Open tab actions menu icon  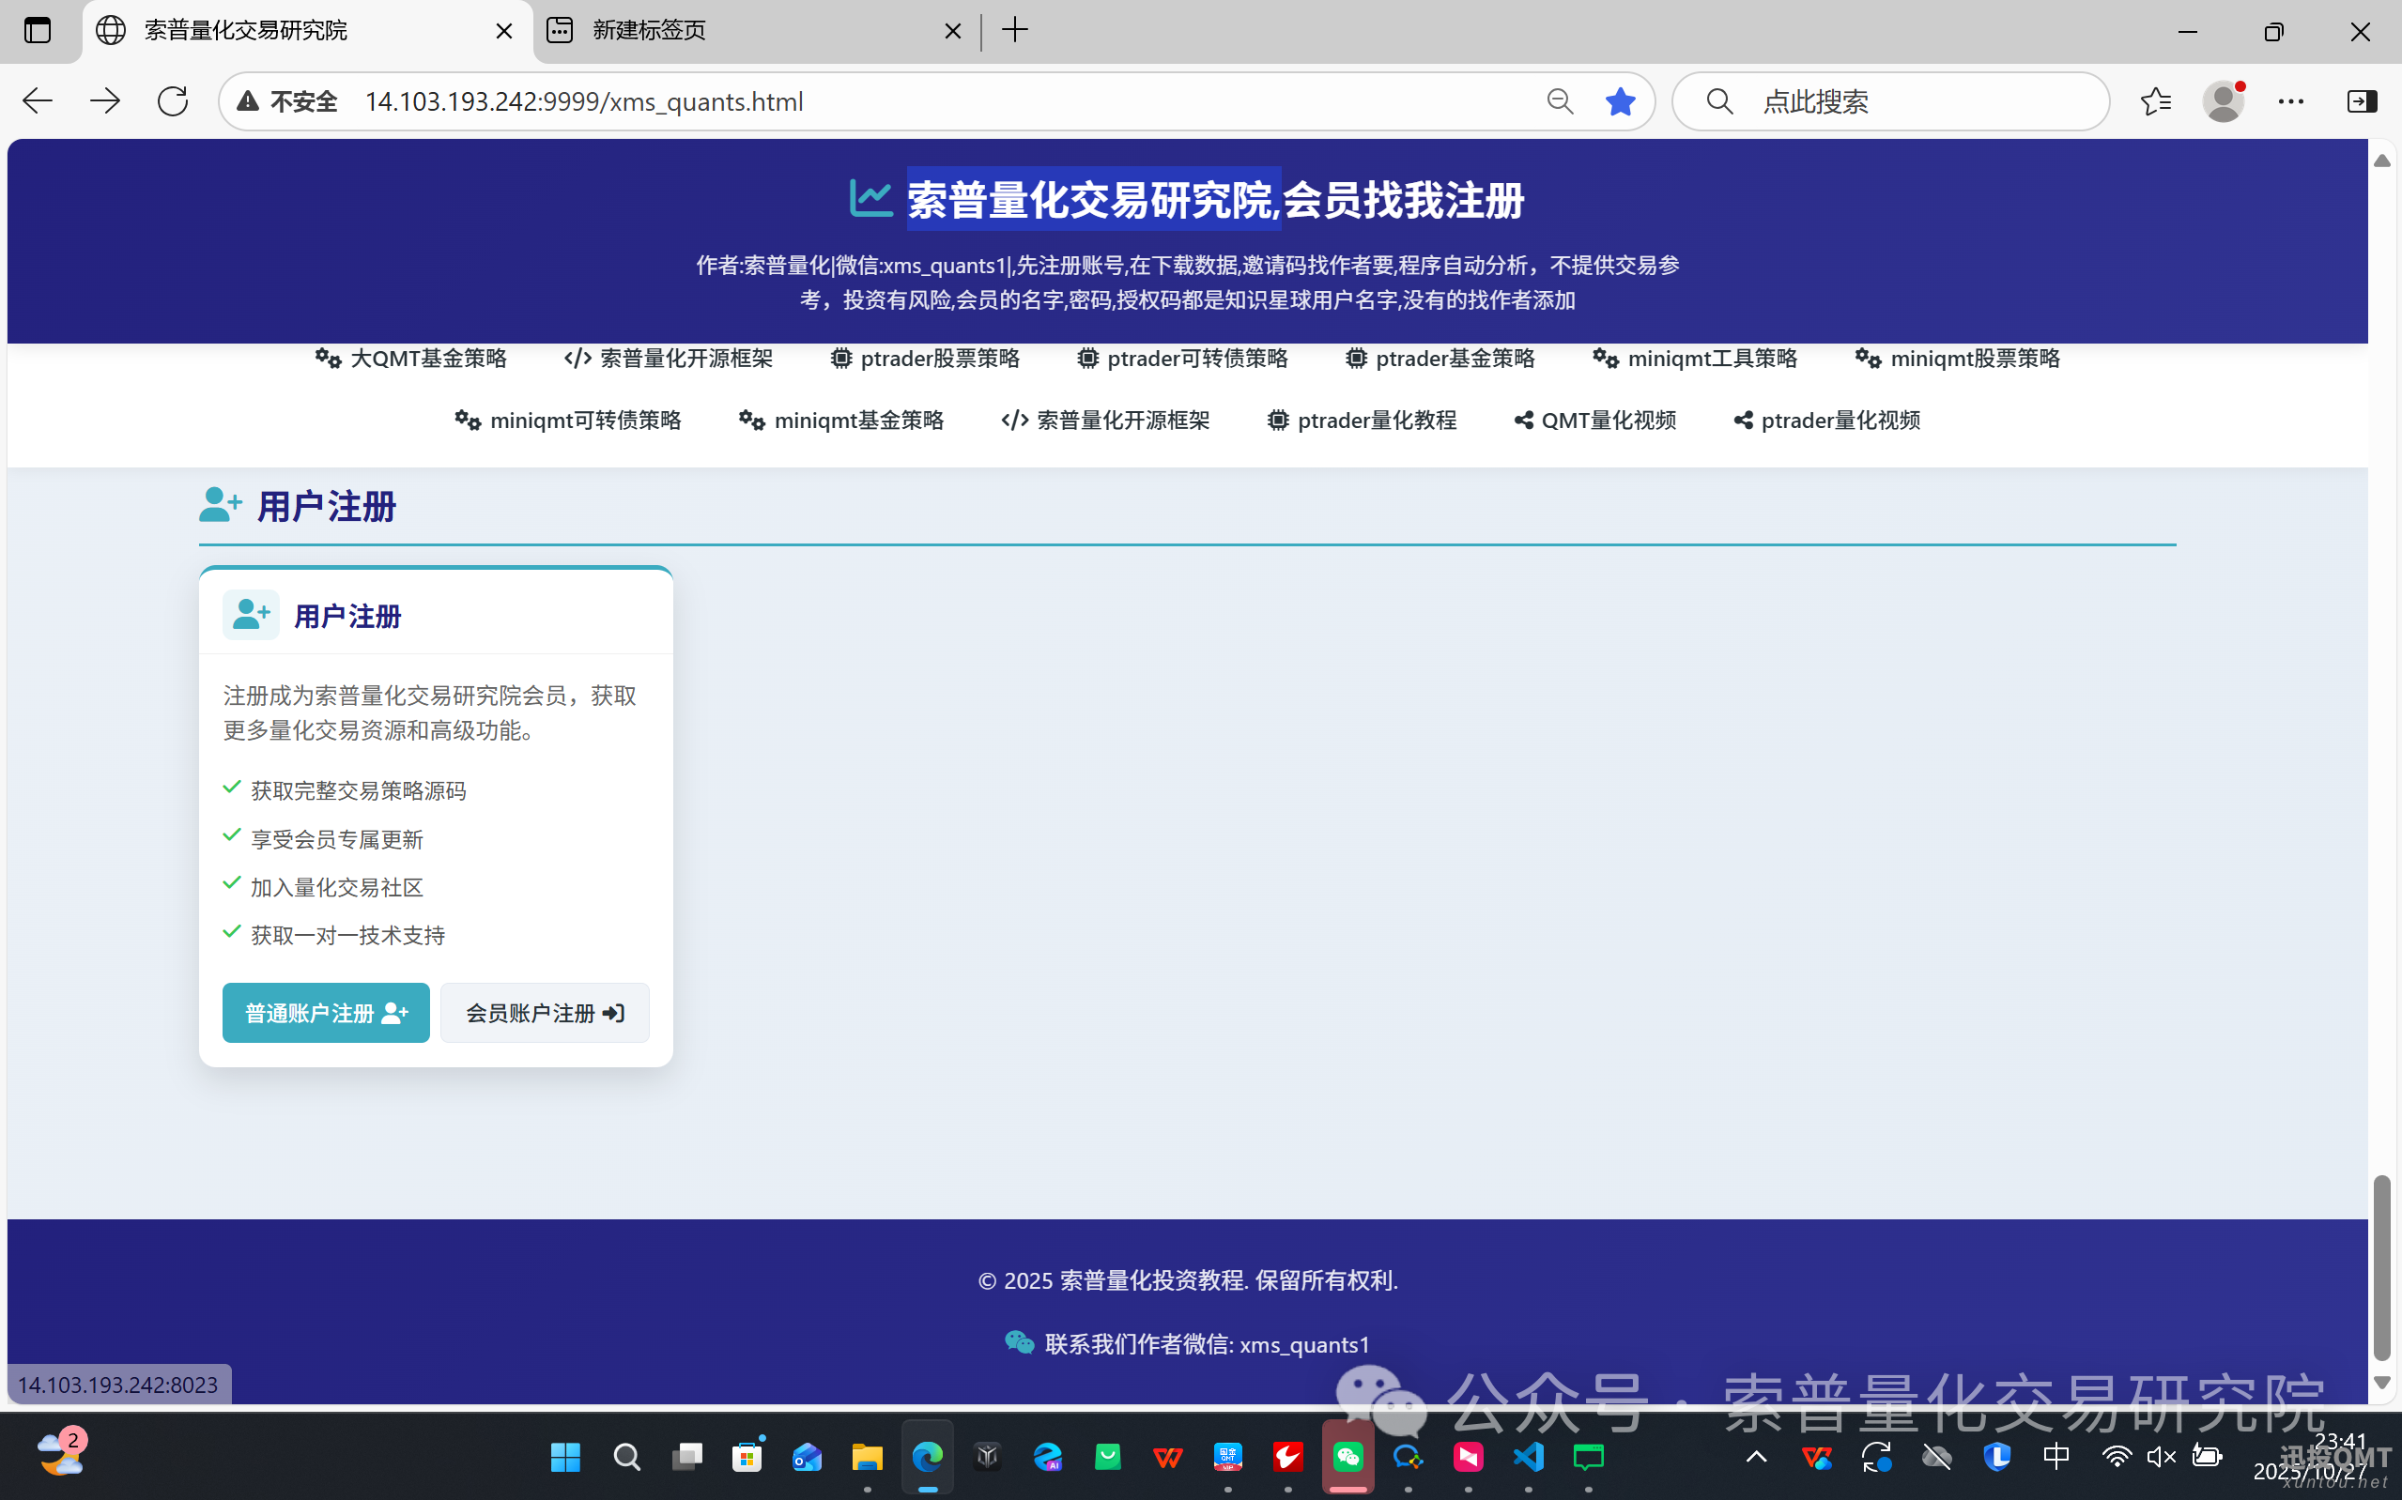coord(38,31)
